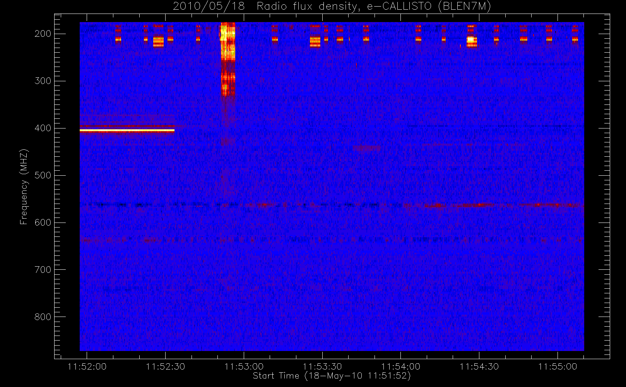Click the plot title '2010/05/18 Radio flux density'

tap(266, 7)
